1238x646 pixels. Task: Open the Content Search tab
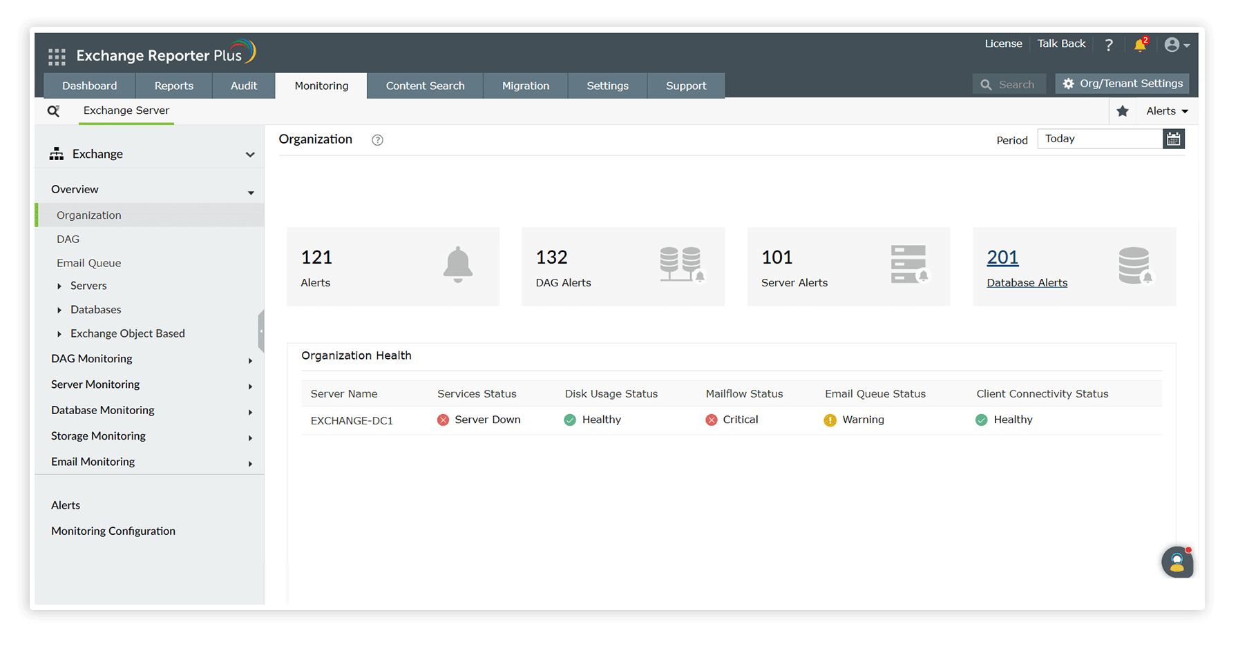426,86
